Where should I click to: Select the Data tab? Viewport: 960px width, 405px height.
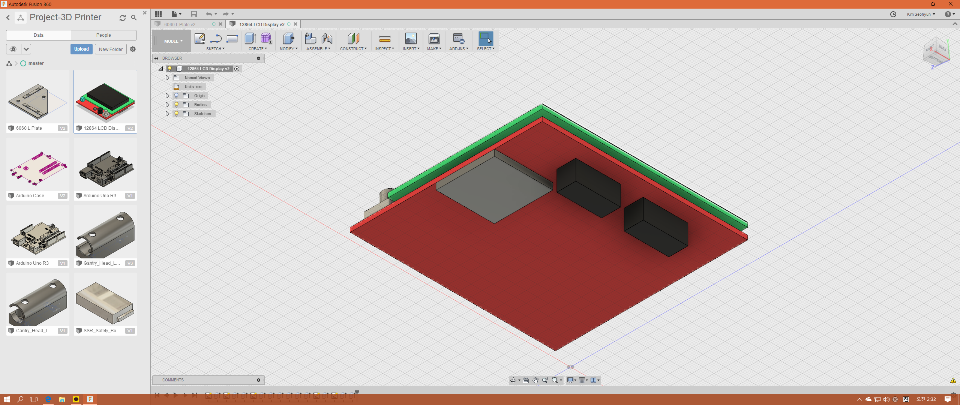pos(39,35)
